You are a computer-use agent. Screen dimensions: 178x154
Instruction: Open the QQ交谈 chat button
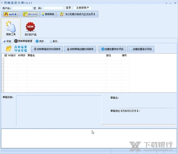coord(11,14)
